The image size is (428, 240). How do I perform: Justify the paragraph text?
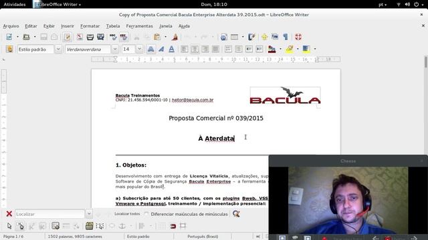point(215,49)
